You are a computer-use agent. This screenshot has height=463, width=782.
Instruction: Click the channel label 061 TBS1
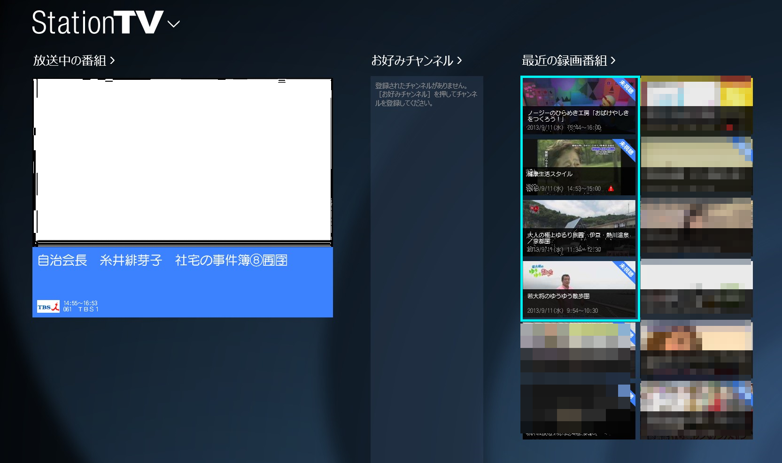click(x=81, y=309)
